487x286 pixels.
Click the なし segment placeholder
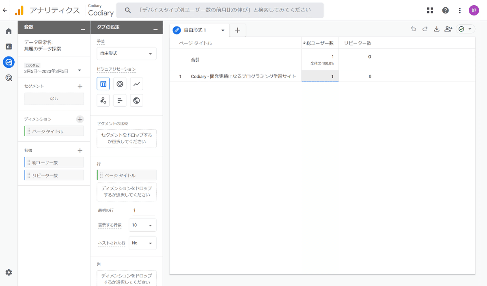pos(54,99)
